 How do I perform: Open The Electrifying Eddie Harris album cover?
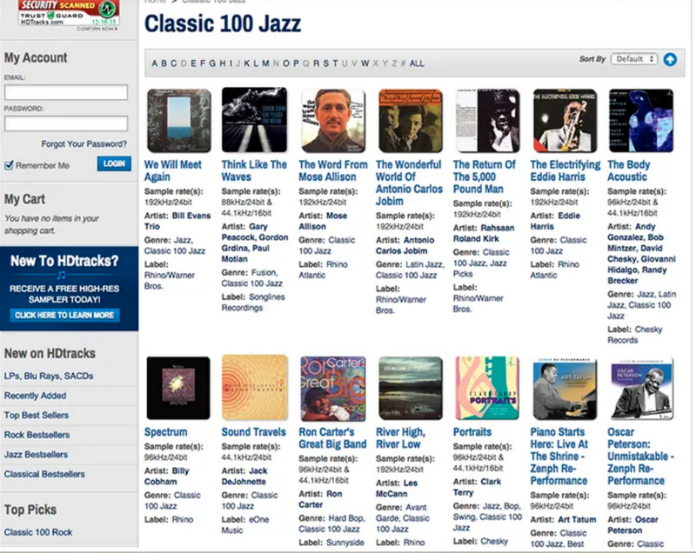click(x=565, y=121)
